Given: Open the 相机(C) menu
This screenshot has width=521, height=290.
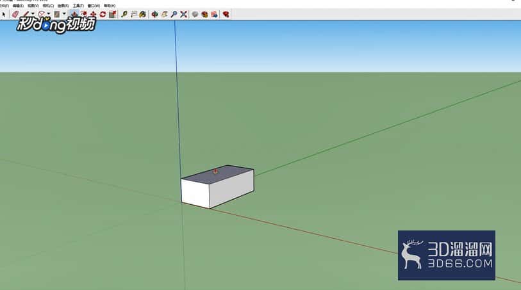Looking at the screenshot, I should pyautogui.click(x=48, y=6).
